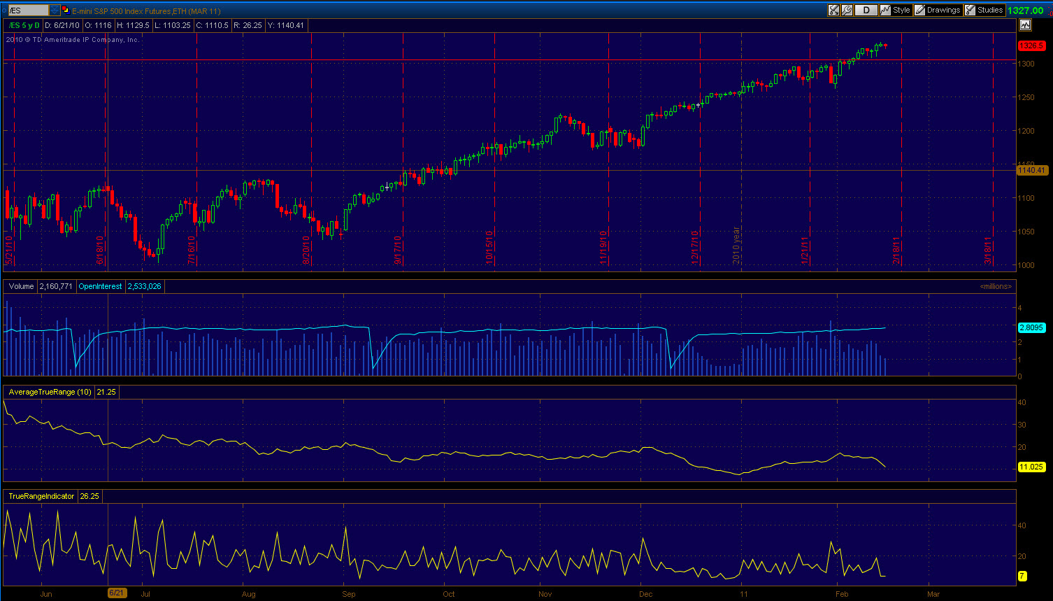This screenshot has height=601, width=1053.
Task: Click the '<millions>' volume scale note
Action: [x=995, y=286]
